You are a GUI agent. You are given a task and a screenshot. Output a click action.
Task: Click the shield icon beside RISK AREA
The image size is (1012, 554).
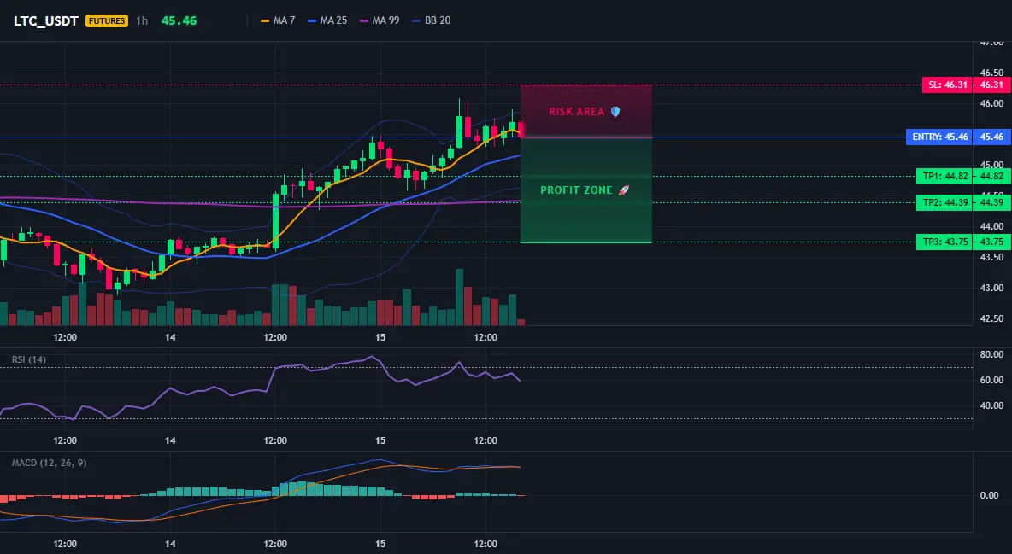point(615,112)
